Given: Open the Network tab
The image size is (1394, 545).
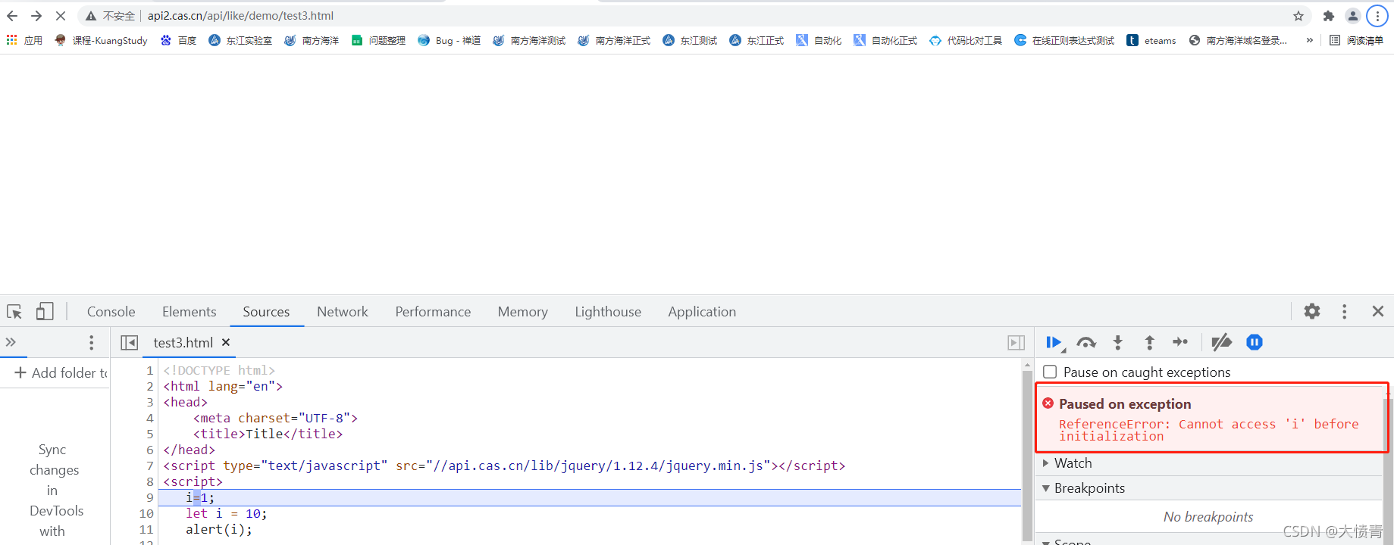Looking at the screenshot, I should [343, 311].
